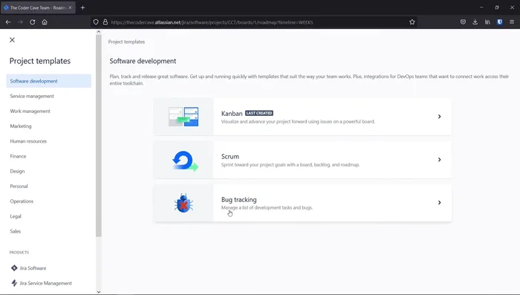
Task: Open Human resources category
Action: [28, 141]
